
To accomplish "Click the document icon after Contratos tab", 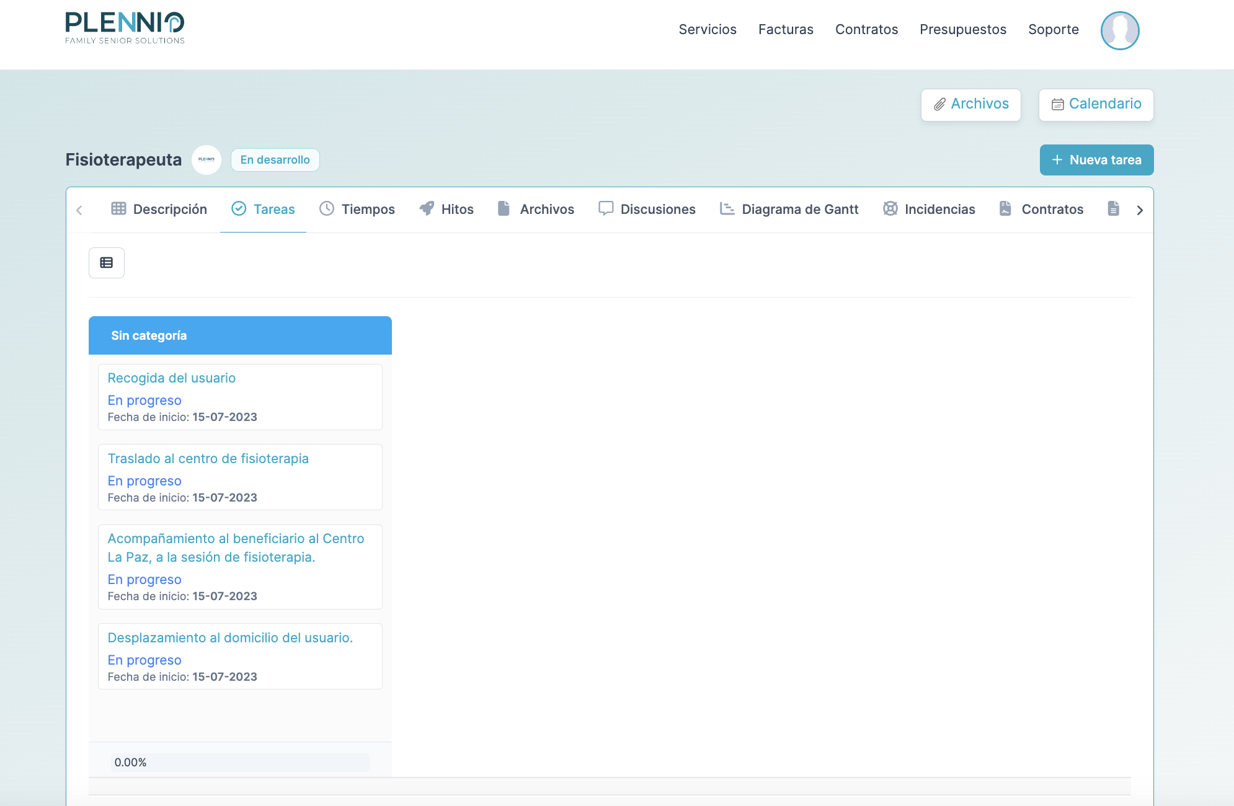I will tap(1114, 209).
